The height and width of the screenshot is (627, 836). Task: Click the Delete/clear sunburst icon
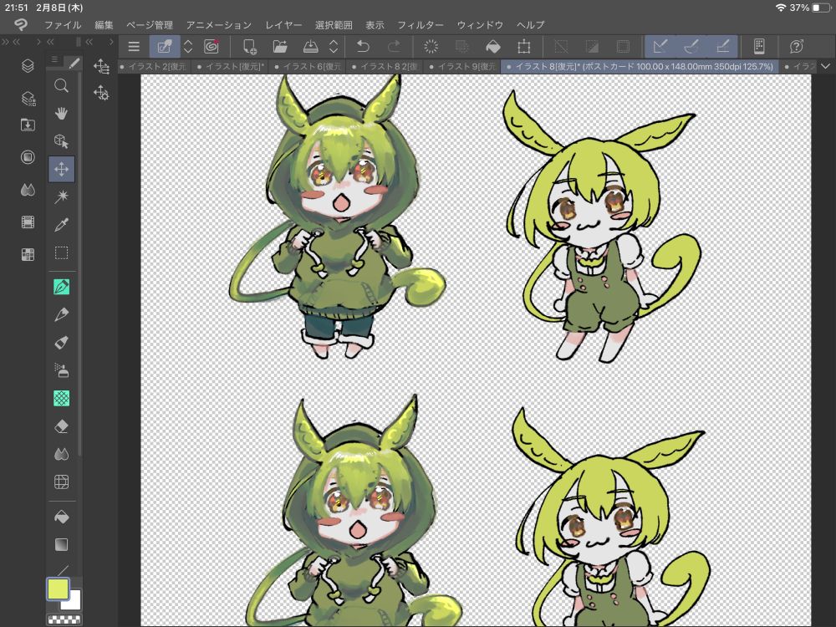point(431,47)
